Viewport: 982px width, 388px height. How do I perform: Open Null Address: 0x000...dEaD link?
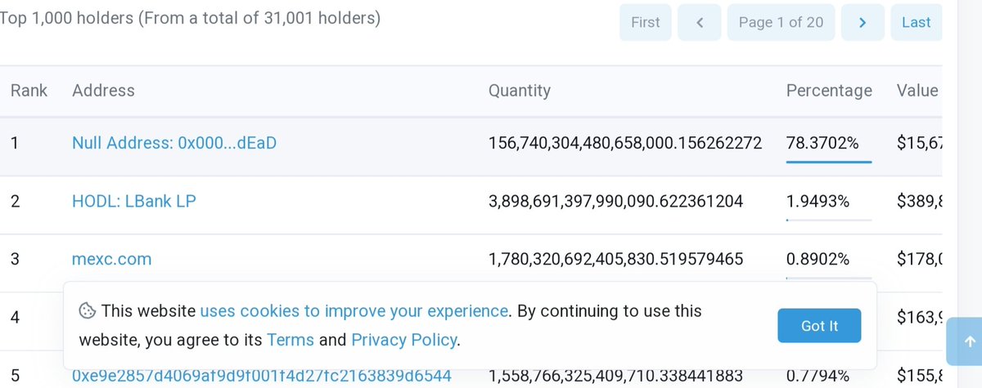pos(174,143)
